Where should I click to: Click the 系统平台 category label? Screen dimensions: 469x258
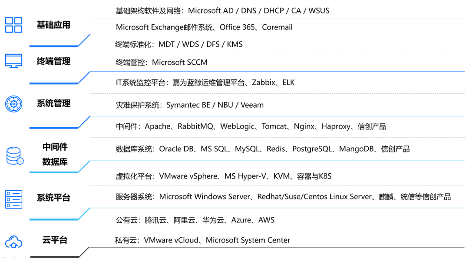[x=53, y=198]
